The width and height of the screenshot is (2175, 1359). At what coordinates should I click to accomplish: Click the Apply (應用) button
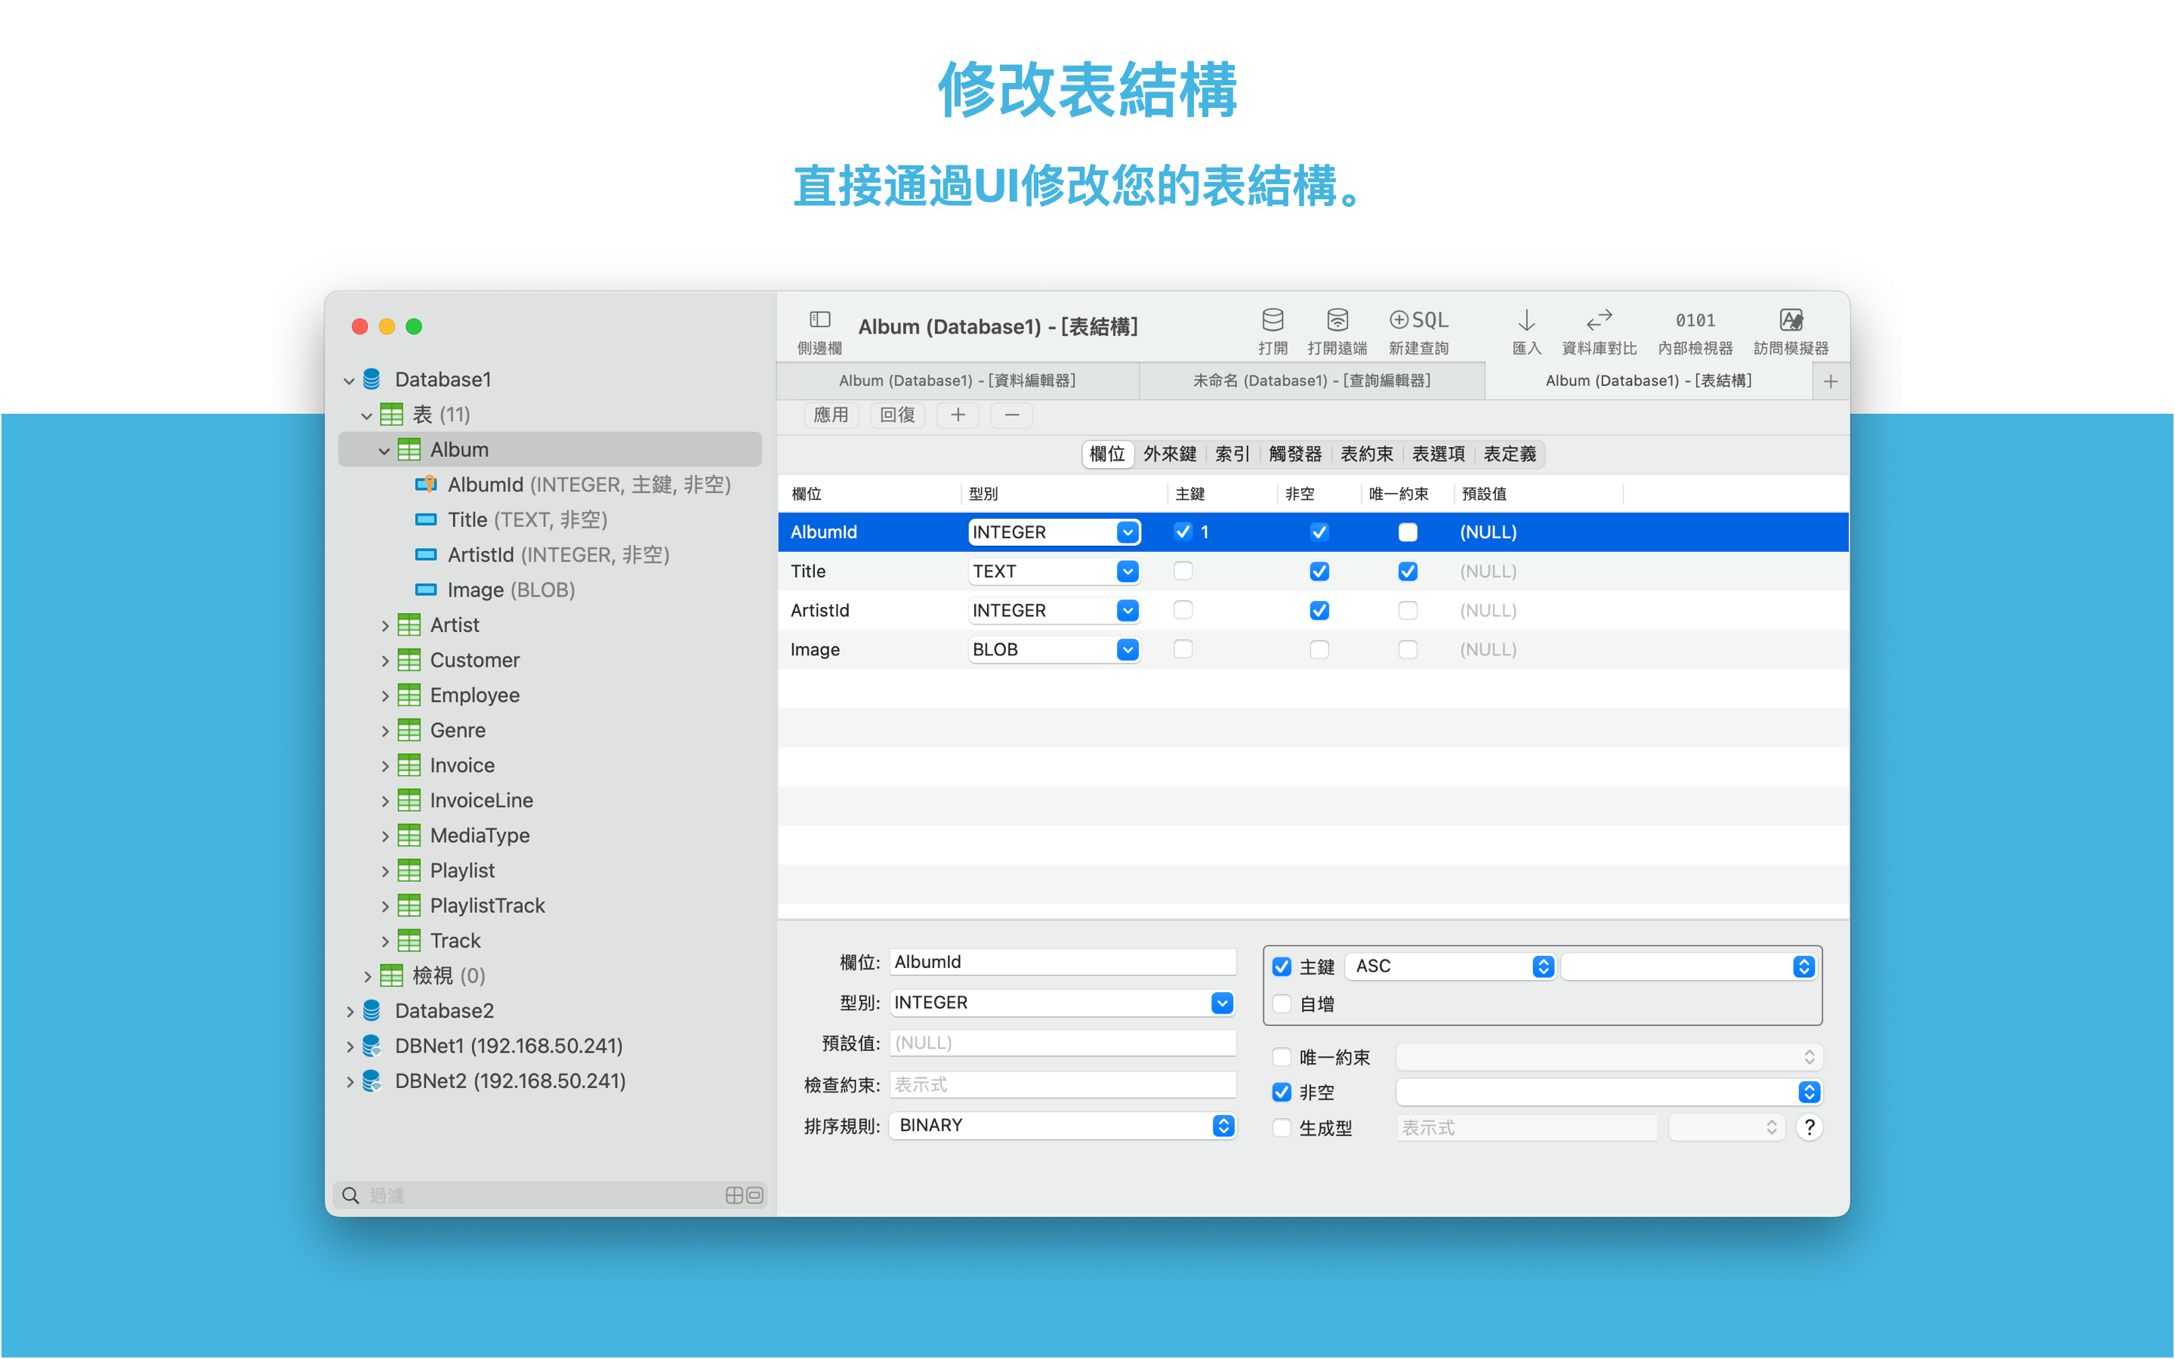point(831,415)
